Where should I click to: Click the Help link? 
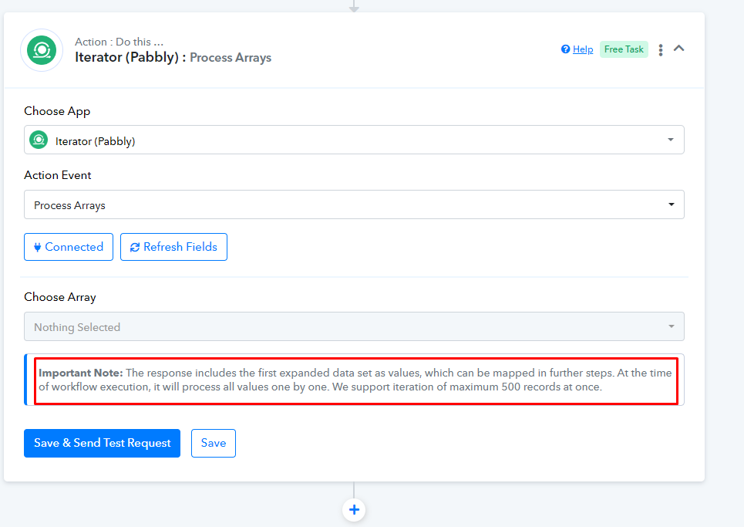583,49
